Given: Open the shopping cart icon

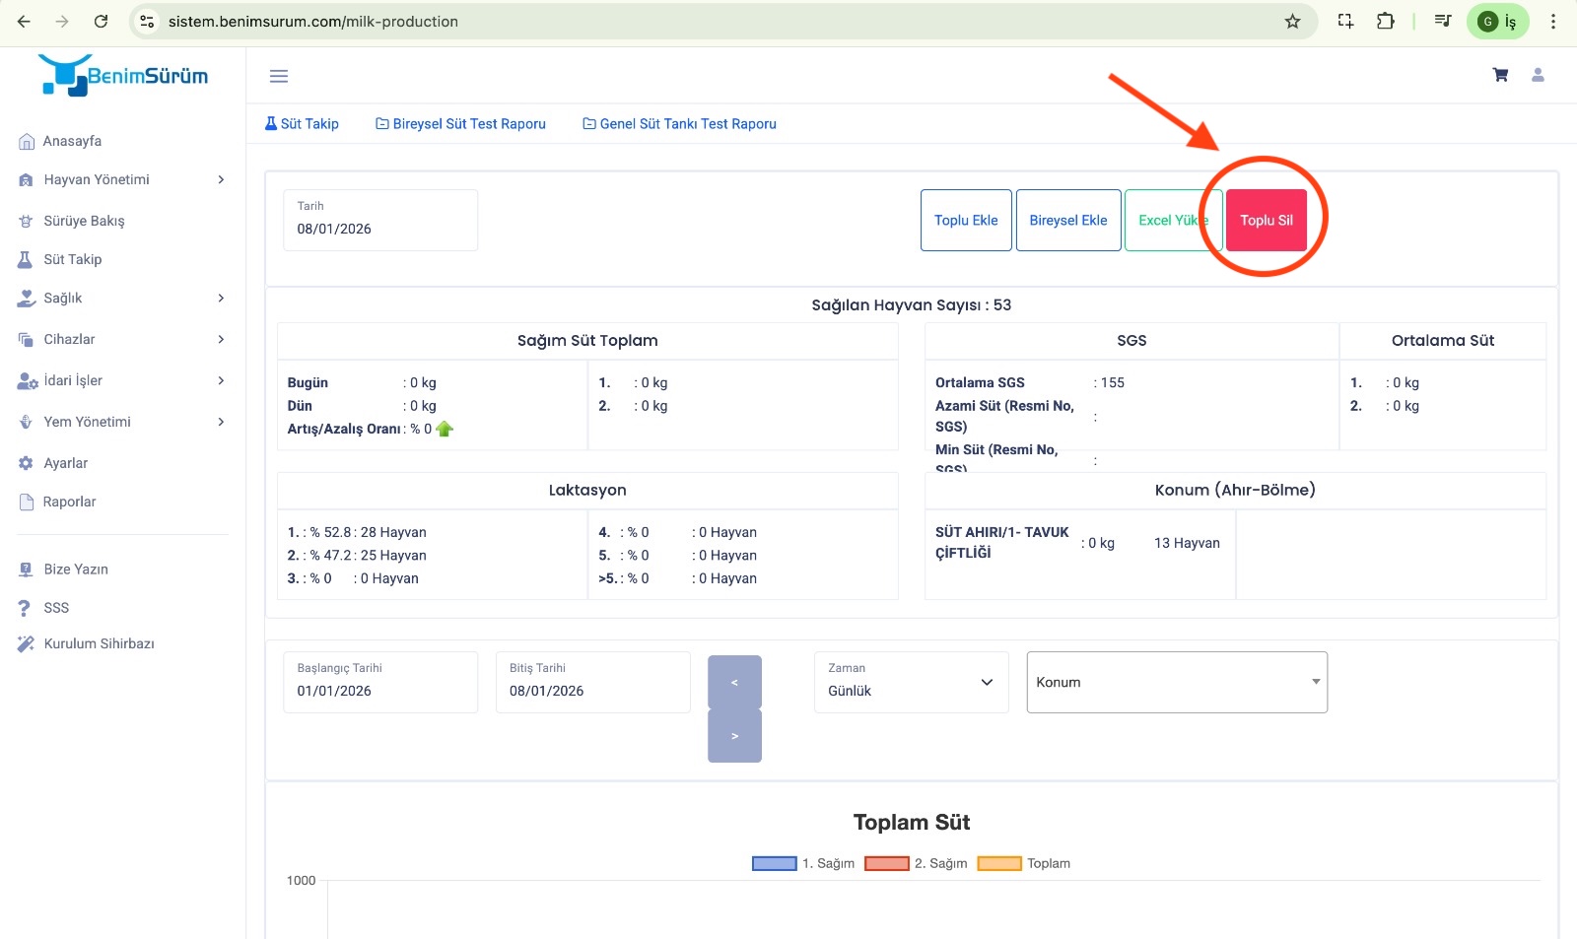Looking at the screenshot, I should [1500, 75].
